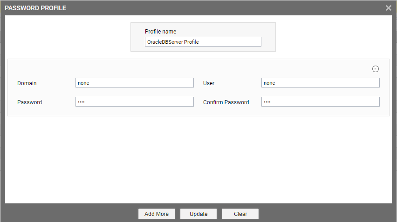
Task: Focus the Confirm Password field
Action: pyautogui.click(x=320, y=101)
